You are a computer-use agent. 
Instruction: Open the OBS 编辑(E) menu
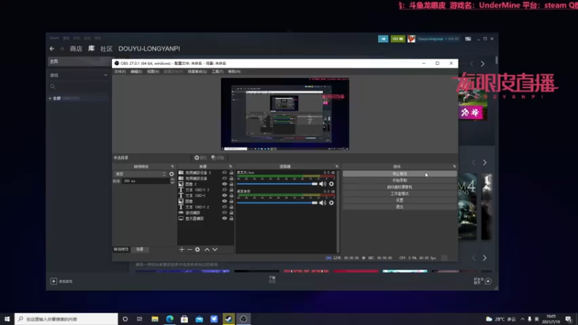(x=136, y=71)
